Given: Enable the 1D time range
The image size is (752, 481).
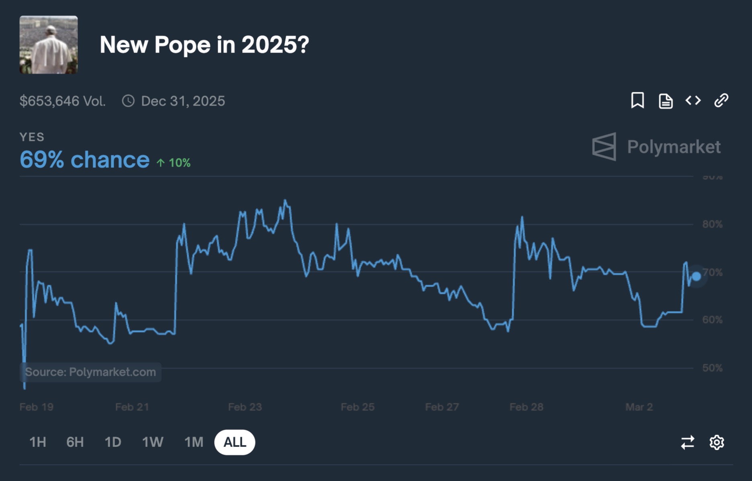Looking at the screenshot, I should click(x=113, y=442).
